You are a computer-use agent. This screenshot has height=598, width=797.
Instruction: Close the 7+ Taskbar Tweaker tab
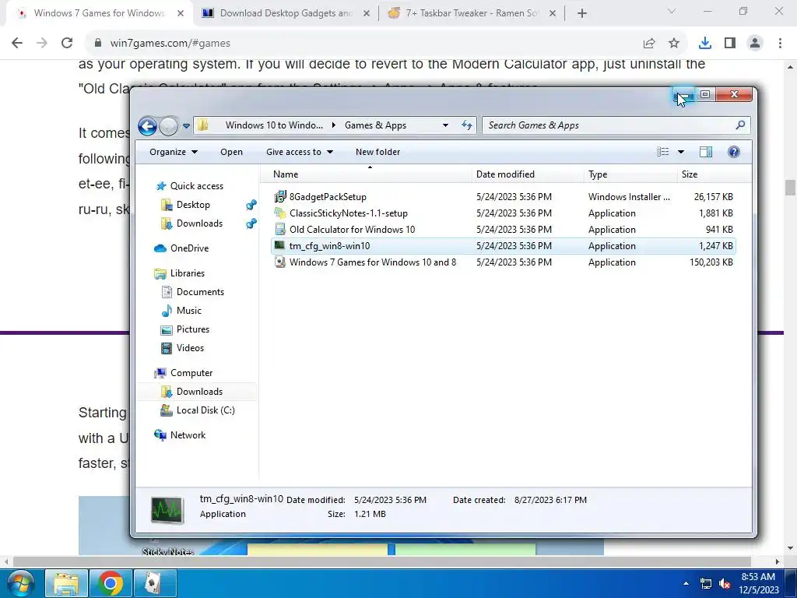(553, 14)
